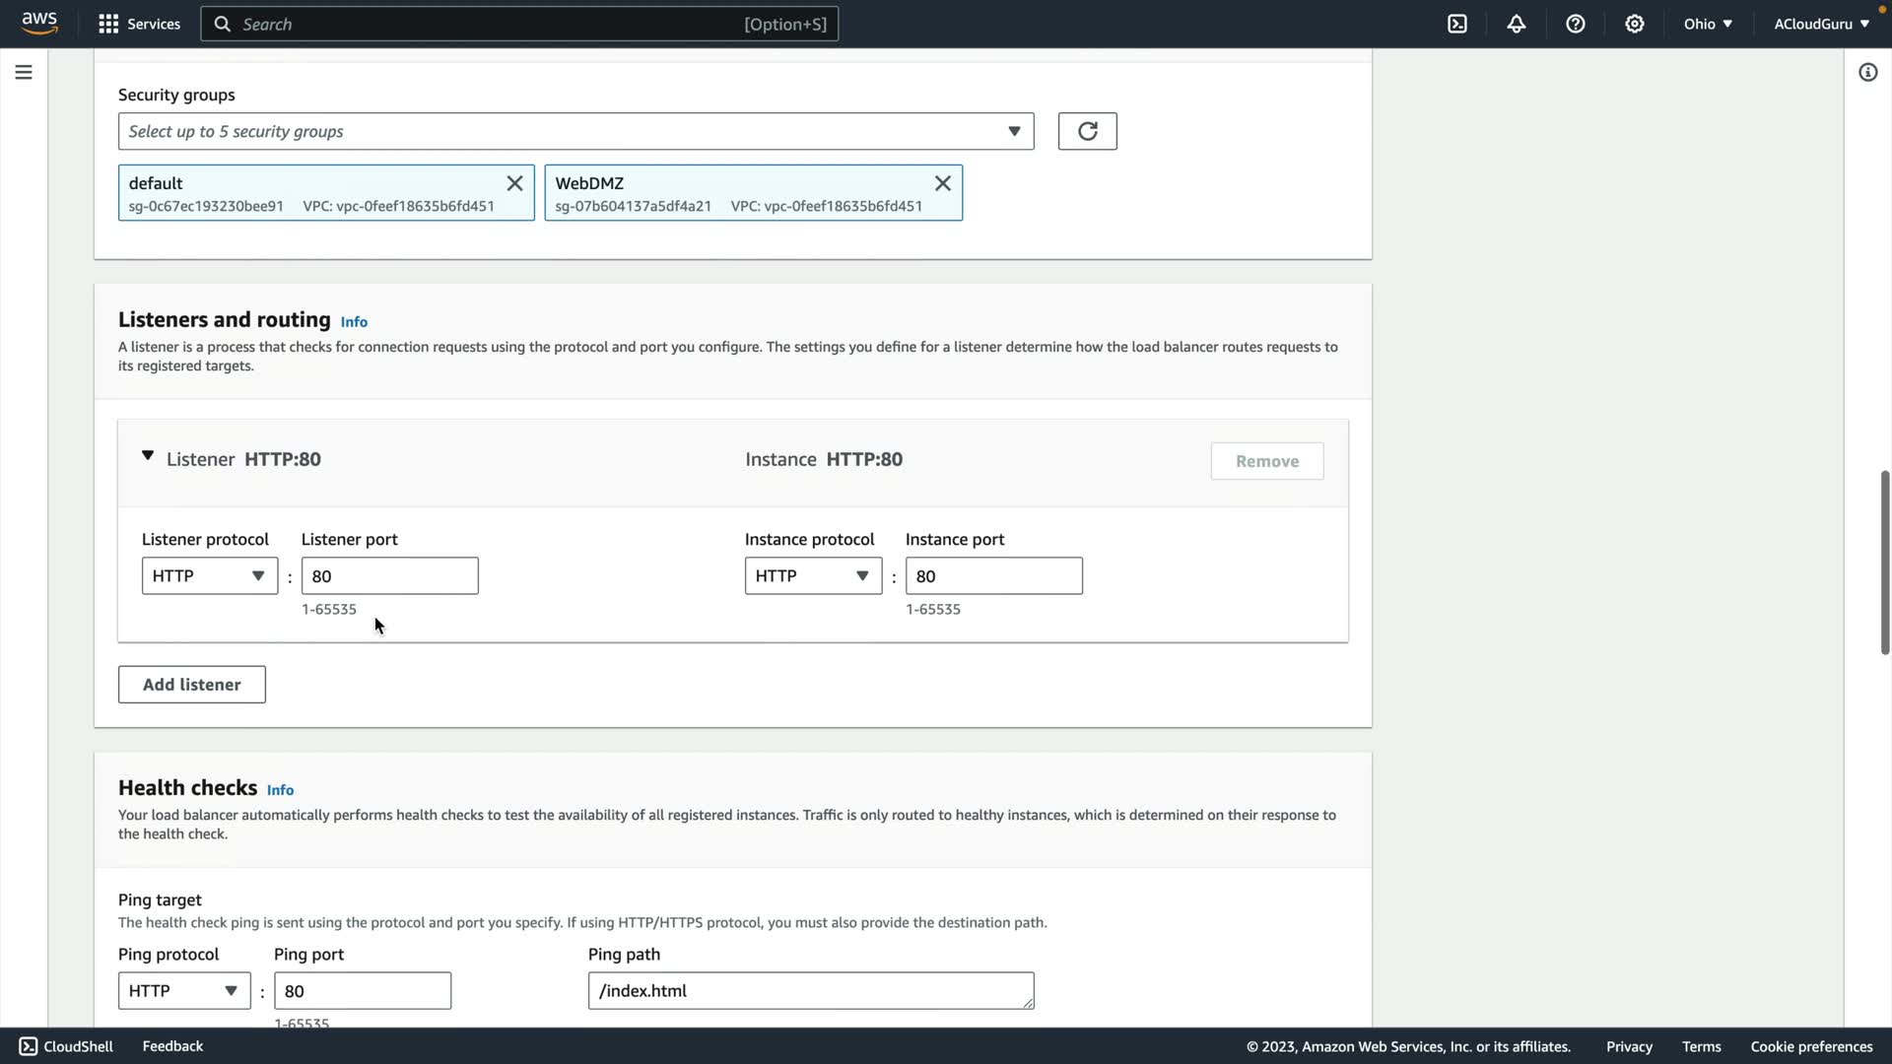Open Info link beside Health checks

coord(280,790)
